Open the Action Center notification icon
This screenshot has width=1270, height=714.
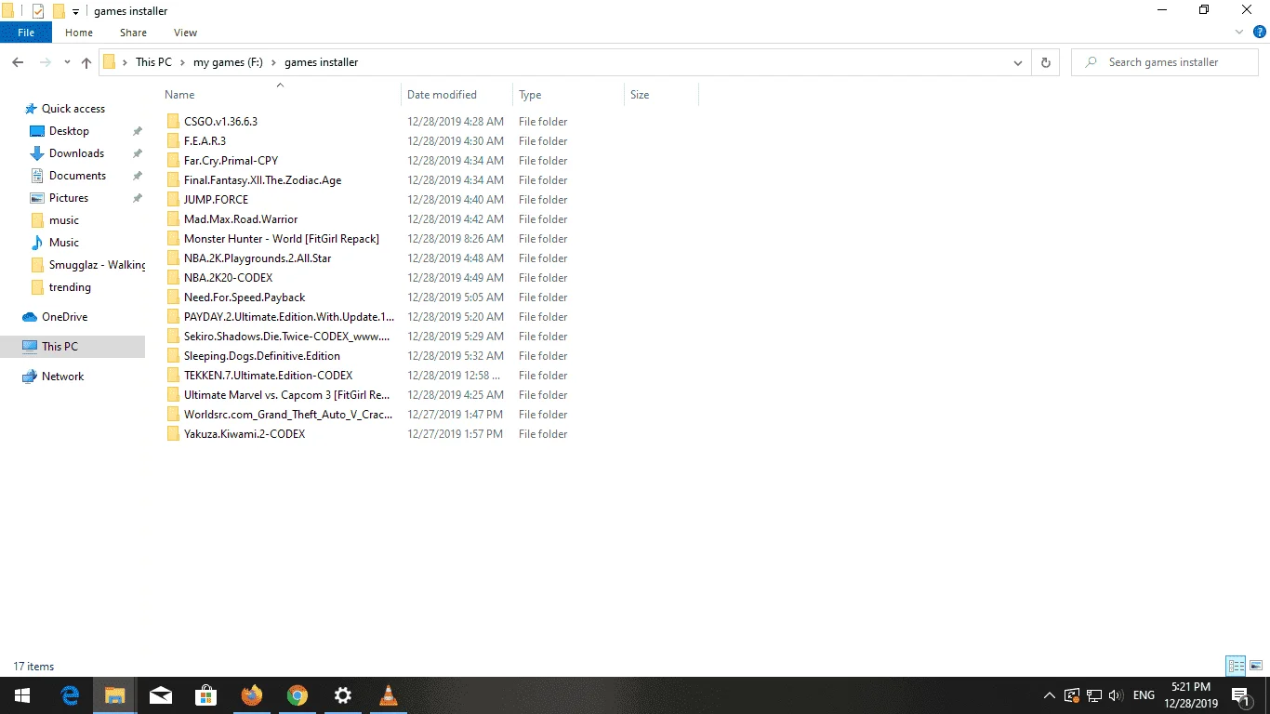[x=1240, y=695]
